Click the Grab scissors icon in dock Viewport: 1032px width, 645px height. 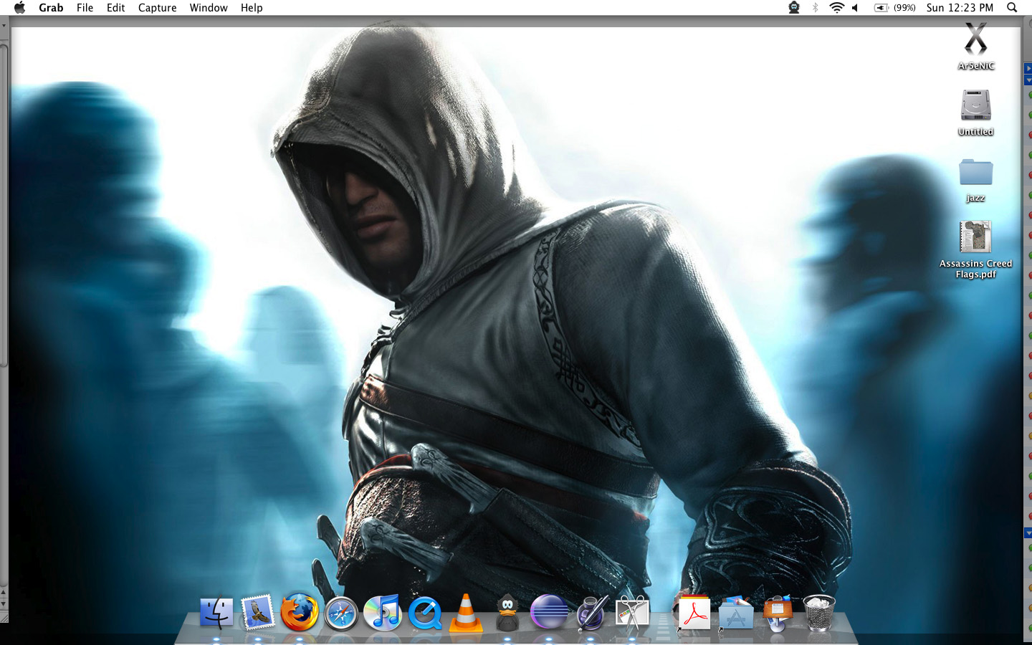[632, 613]
